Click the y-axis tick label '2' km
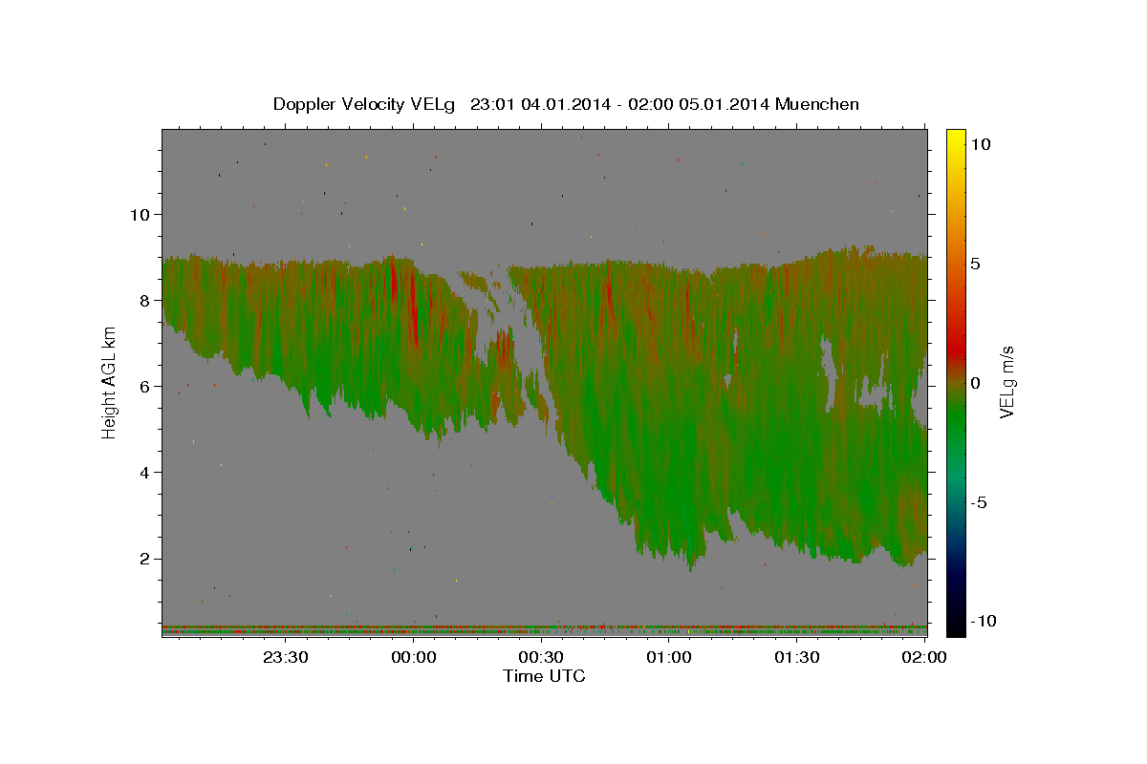 pos(144,559)
